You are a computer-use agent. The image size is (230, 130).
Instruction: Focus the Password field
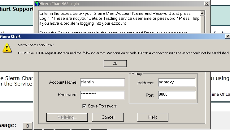pos(102,95)
